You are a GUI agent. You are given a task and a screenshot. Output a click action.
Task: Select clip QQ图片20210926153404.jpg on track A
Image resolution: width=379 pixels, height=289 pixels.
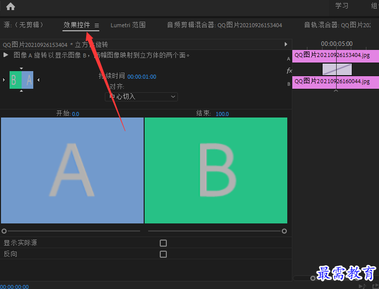336,56
